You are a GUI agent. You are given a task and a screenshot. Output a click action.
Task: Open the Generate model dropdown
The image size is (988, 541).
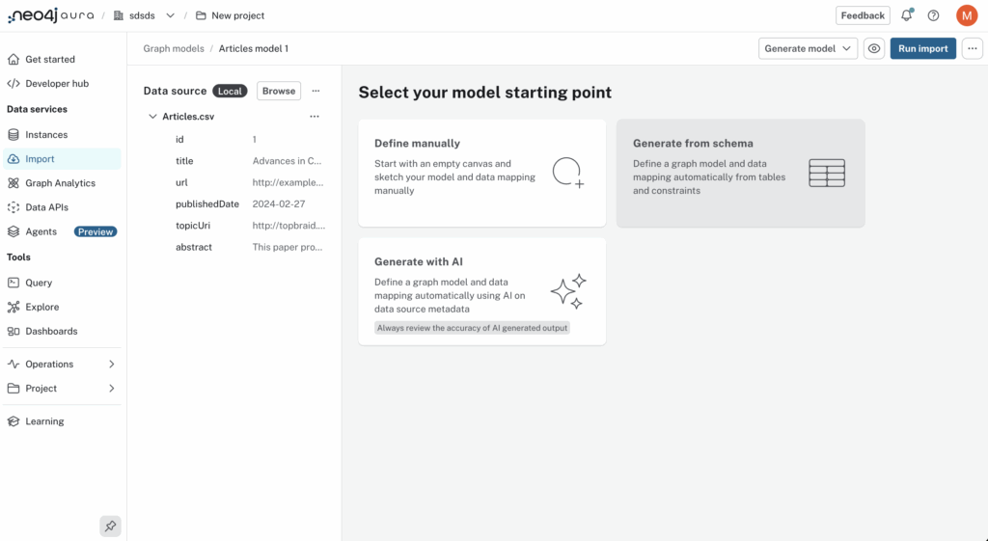[808, 48]
